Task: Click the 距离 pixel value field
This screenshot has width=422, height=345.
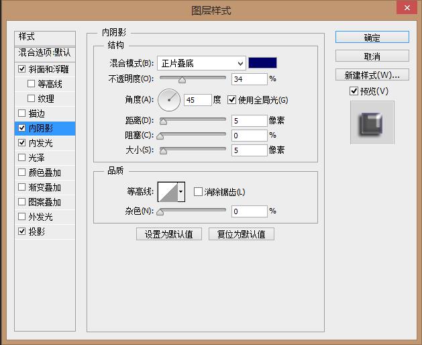Action: 249,121
